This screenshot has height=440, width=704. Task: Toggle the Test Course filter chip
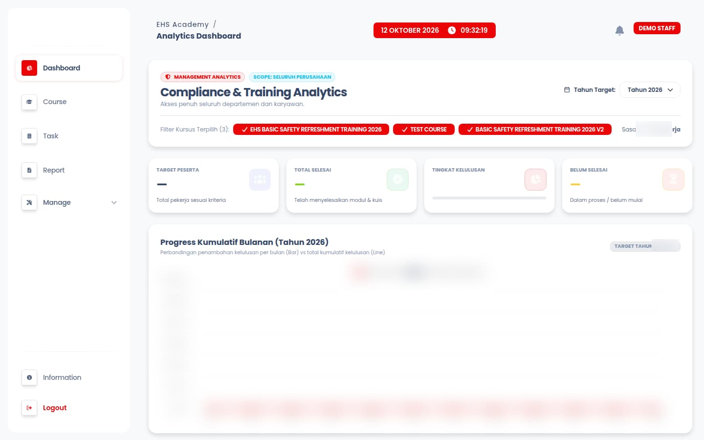[x=424, y=130]
